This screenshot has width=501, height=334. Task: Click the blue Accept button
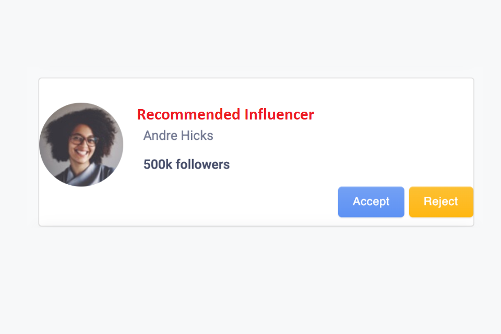371,201
